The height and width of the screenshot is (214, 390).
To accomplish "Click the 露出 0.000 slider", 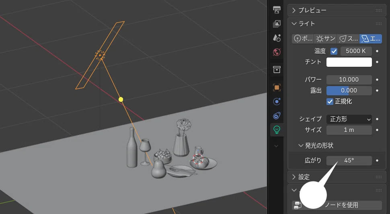I will point(349,91).
